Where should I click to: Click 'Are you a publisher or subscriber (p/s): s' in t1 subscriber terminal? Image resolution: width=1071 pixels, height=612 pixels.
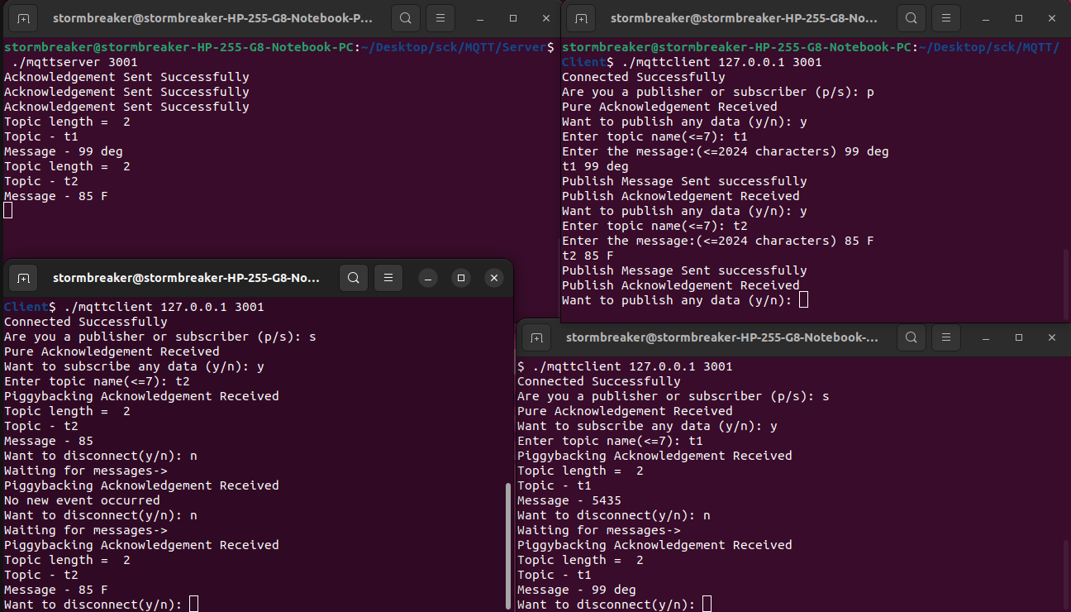tap(674, 396)
